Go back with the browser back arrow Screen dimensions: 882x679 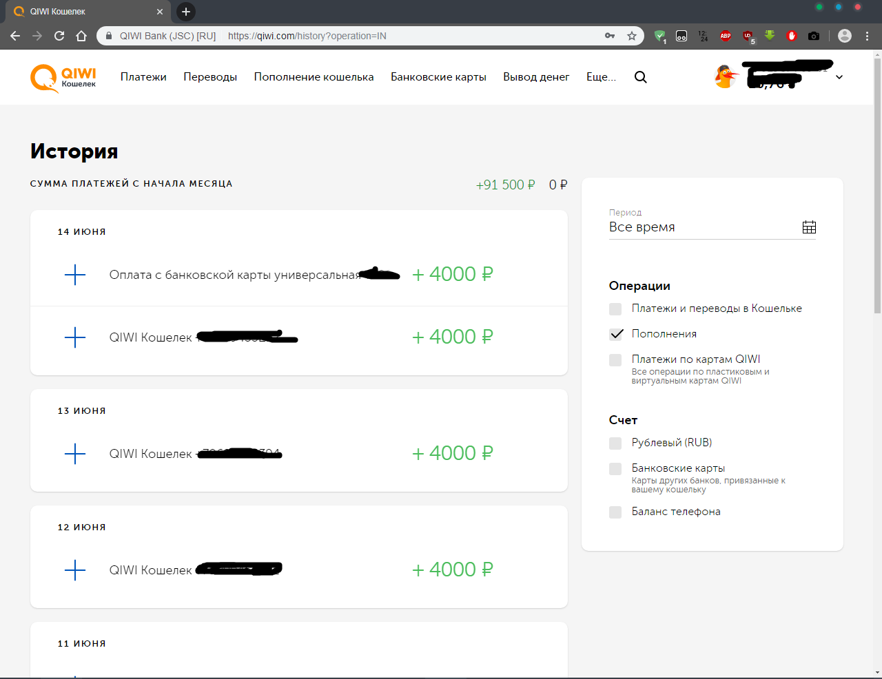click(x=15, y=36)
